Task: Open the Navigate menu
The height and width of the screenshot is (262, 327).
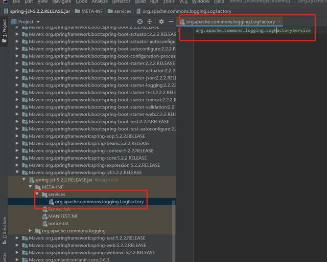Action: pos(62,2)
